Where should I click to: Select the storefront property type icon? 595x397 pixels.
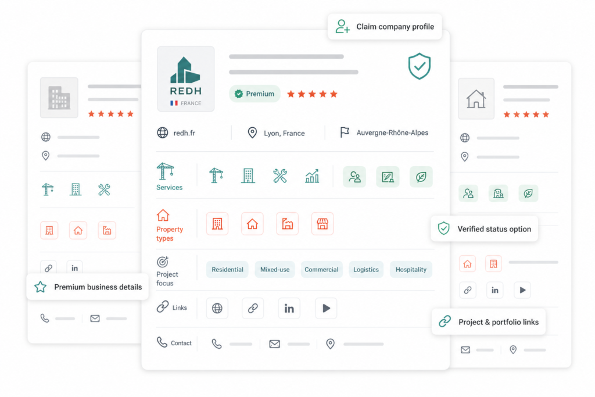(x=322, y=224)
